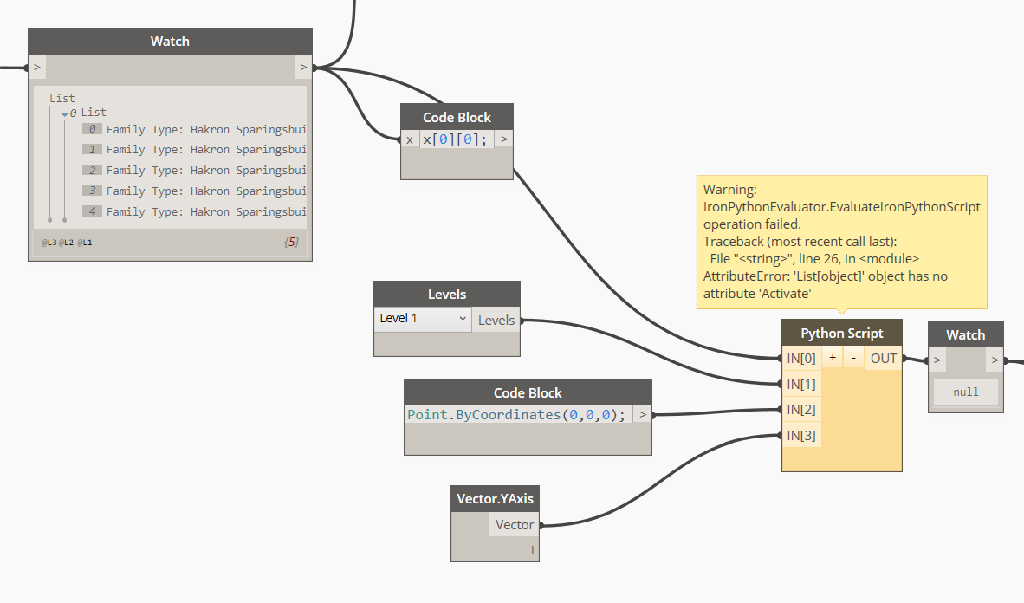Click the Vector output port on Vector.YAxis
Viewport: 1024px width, 603px height.
coord(515,525)
